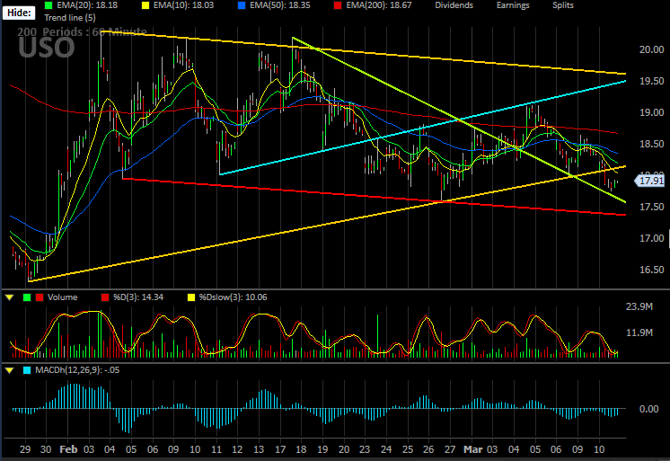Click date 29 on the time axis
This screenshot has height=461, width=670.
[x=25, y=449]
